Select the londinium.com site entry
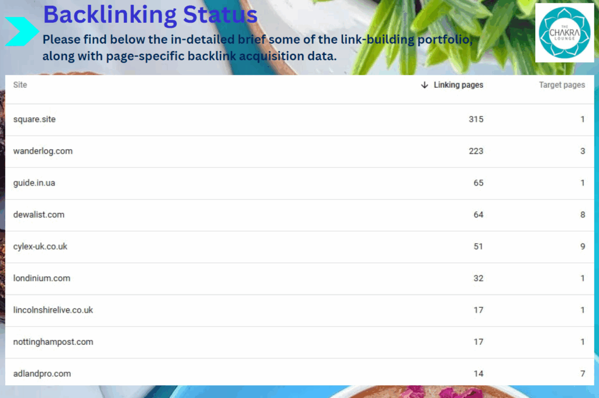 pos(42,278)
